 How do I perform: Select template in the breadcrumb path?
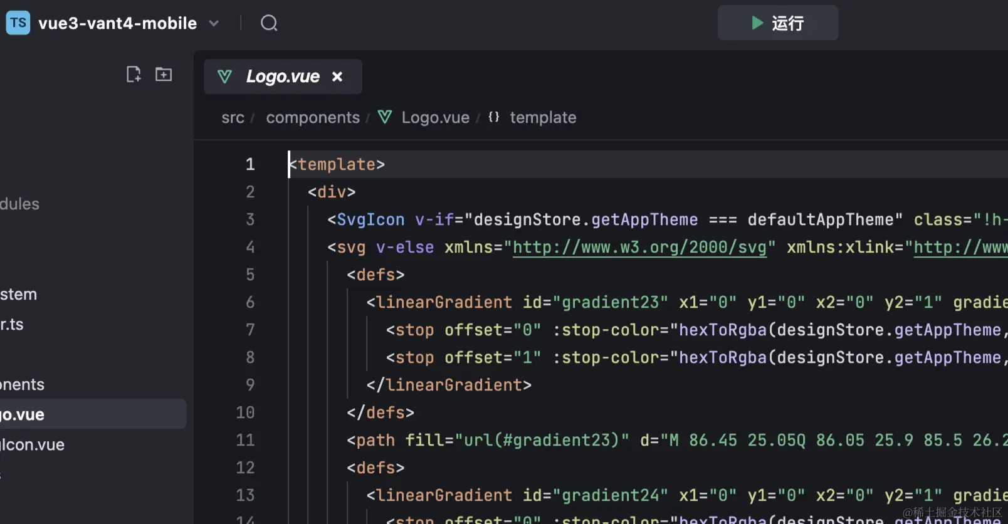543,118
